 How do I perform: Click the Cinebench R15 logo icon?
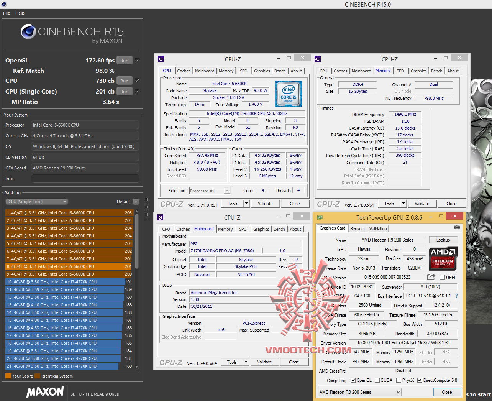(x=28, y=31)
